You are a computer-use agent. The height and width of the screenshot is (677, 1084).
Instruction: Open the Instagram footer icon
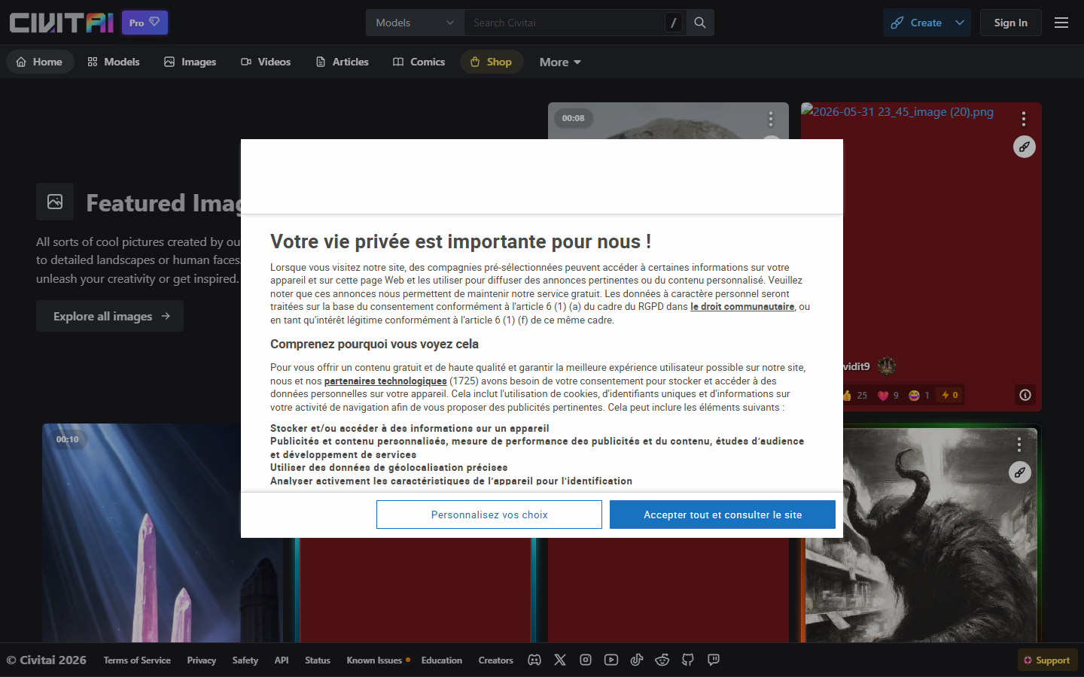[586, 660]
